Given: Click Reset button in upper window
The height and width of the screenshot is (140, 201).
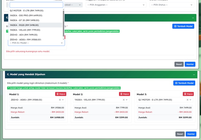Looking at the screenshot, I should click(179, 64).
